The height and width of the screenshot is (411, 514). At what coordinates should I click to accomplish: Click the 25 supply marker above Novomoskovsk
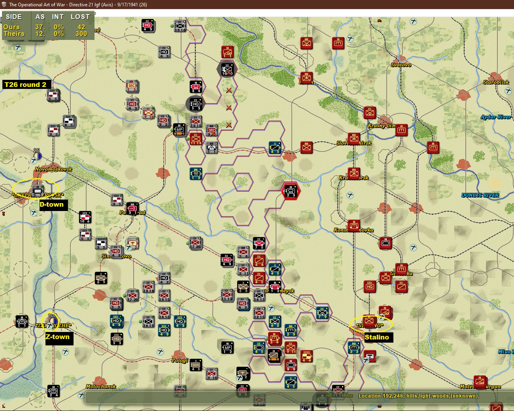37,154
